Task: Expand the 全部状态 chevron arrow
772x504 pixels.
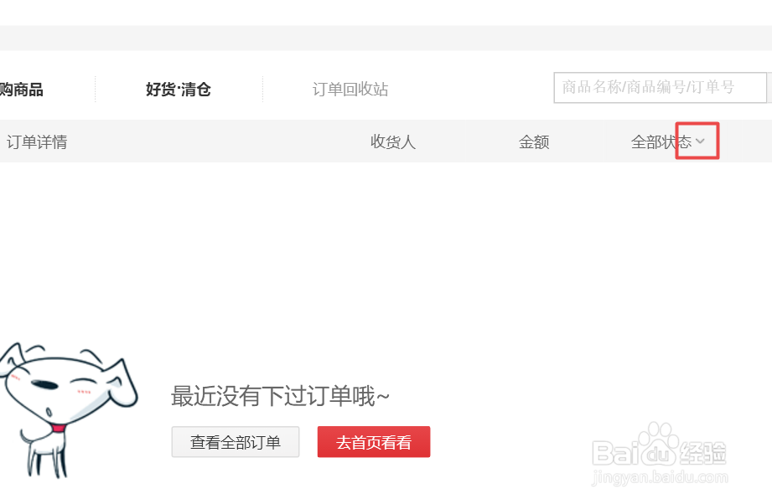Action: pos(700,141)
